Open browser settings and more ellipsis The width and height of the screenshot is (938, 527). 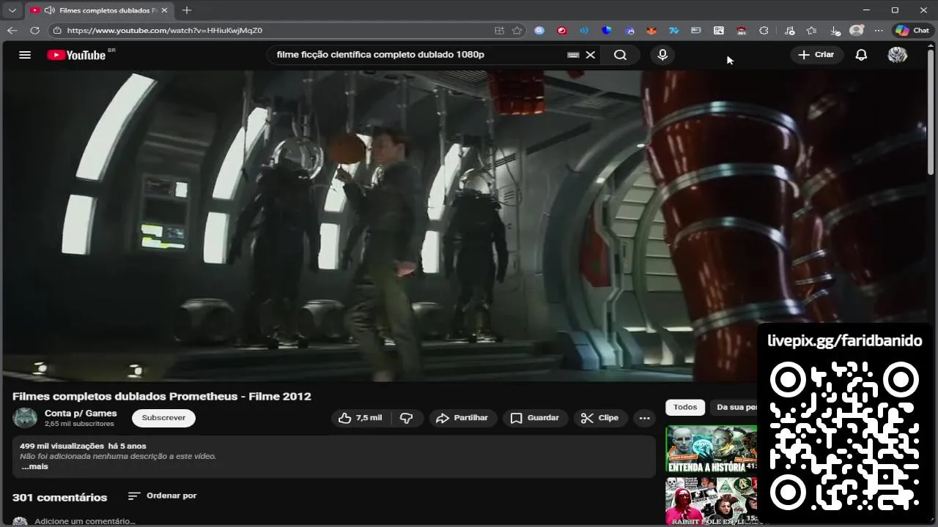pyautogui.click(x=879, y=30)
